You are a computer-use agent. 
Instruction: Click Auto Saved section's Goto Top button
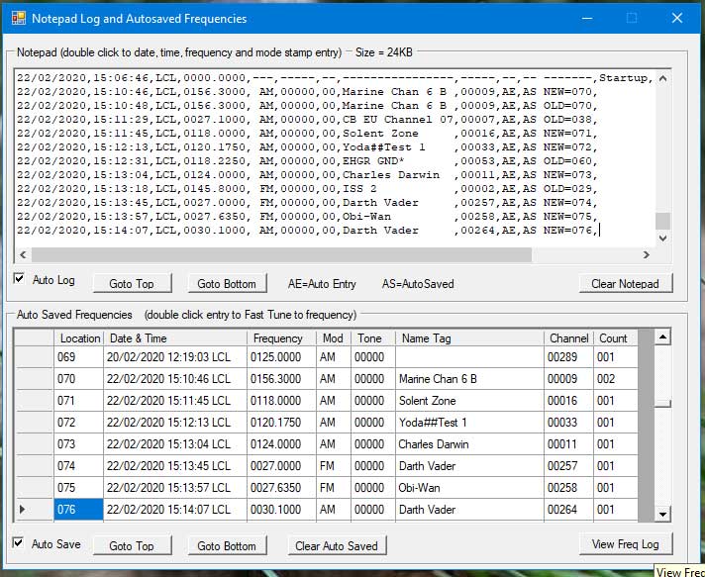coord(132,545)
